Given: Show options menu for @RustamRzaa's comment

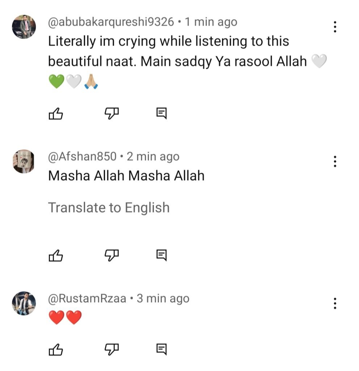Looking at the screenshot, I should tap(335, 303).
